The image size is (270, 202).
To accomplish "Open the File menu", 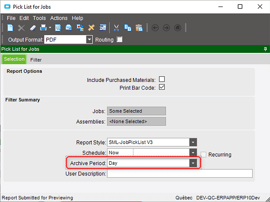I will click(x=11, y=18).
